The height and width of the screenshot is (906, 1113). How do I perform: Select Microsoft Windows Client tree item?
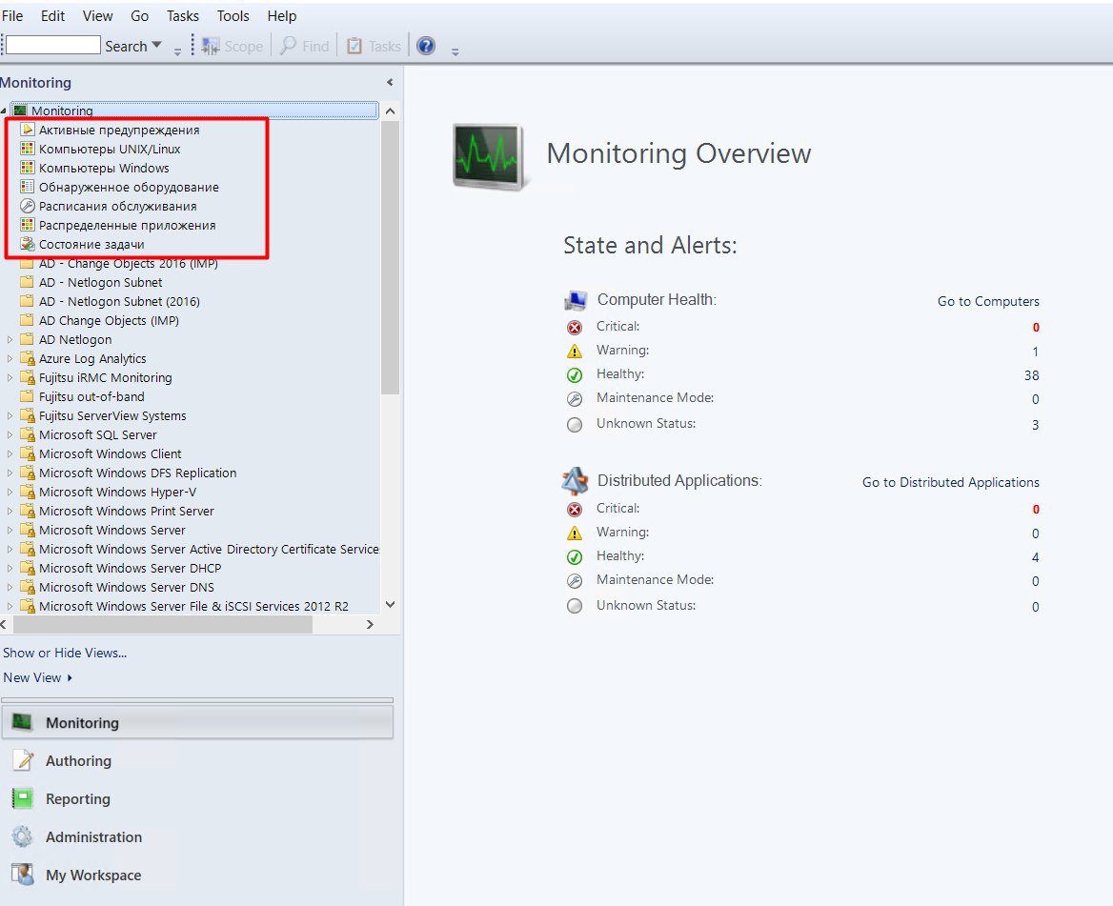[x=110, y=453]
